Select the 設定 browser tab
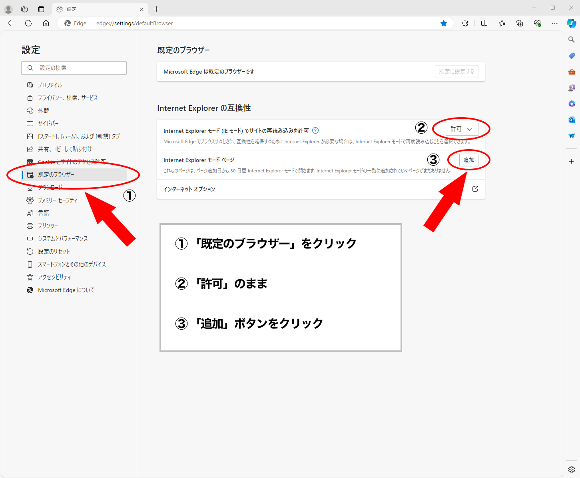 tap(100, 9)
